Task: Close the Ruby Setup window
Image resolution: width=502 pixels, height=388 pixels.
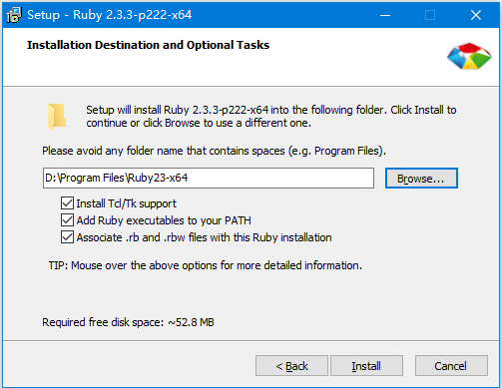Action: coord(476,15)
